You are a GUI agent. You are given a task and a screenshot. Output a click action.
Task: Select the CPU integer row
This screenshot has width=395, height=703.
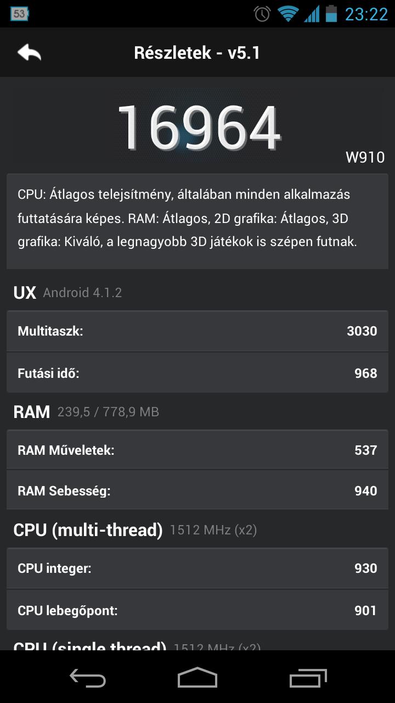point(198,568)
